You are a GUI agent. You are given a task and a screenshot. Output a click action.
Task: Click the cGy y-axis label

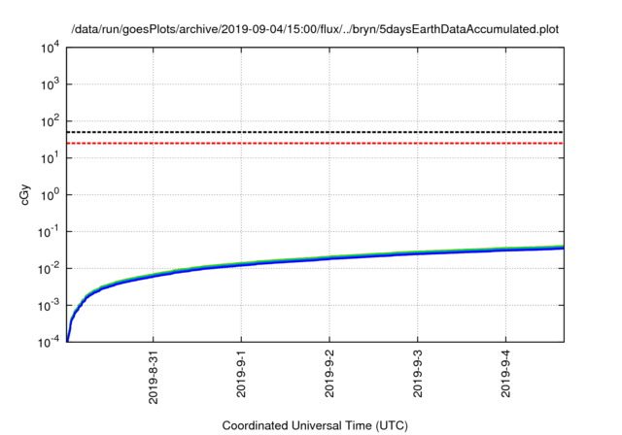[25, 194]
